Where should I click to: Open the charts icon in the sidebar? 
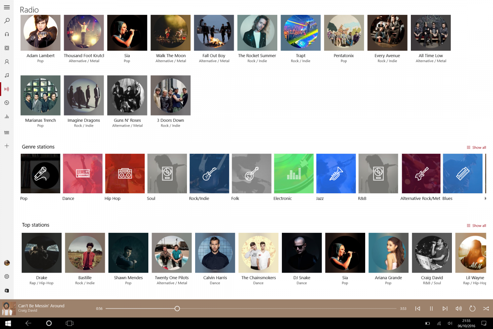tap(7, 116)
